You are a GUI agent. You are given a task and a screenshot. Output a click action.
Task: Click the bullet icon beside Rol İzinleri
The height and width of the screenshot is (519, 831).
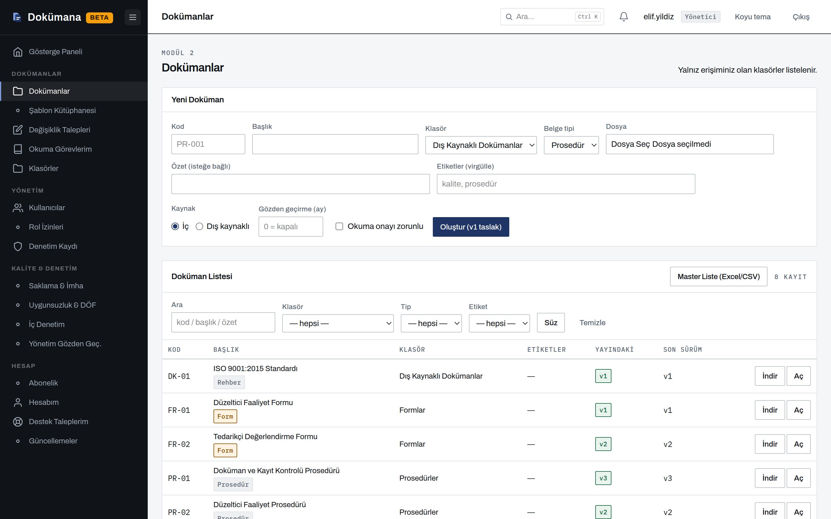18,227
